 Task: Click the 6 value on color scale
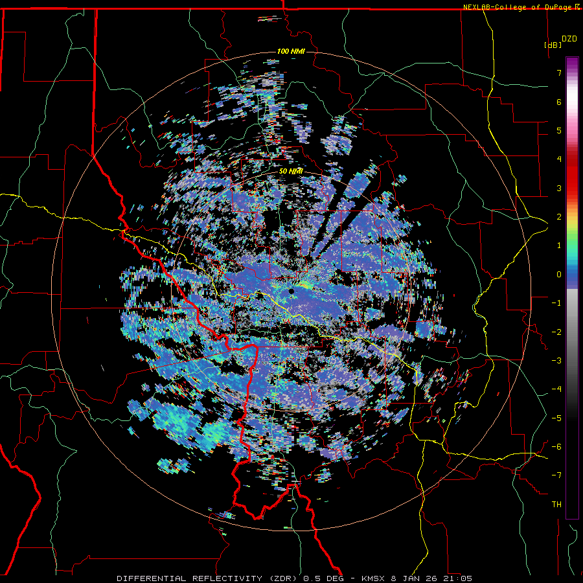pyautogui.click(x=559, y=102)
